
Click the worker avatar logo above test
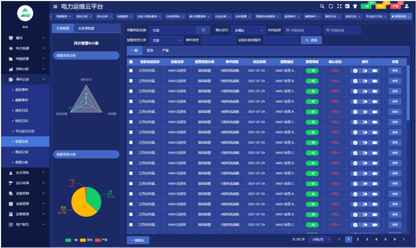[25, 13]
